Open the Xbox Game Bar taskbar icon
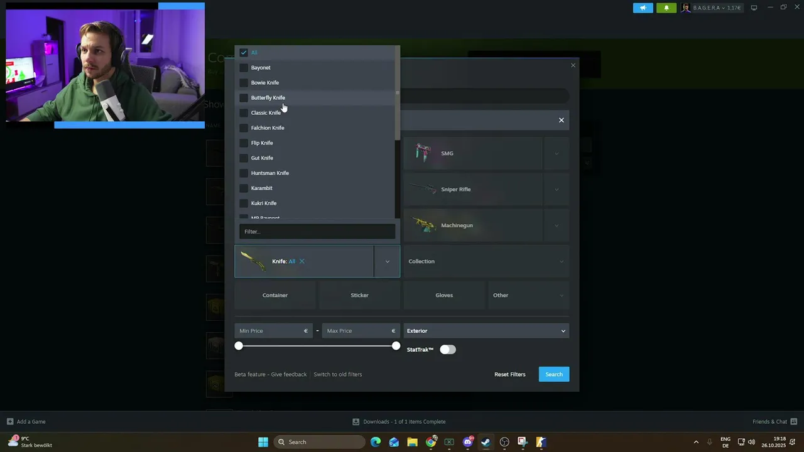Image resolution: width=804 pixels, height=452 pixels. tap(449, 442)
